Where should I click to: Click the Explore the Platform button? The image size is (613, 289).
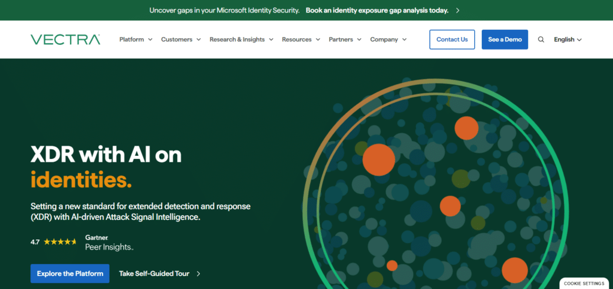(x=70, y=273)
